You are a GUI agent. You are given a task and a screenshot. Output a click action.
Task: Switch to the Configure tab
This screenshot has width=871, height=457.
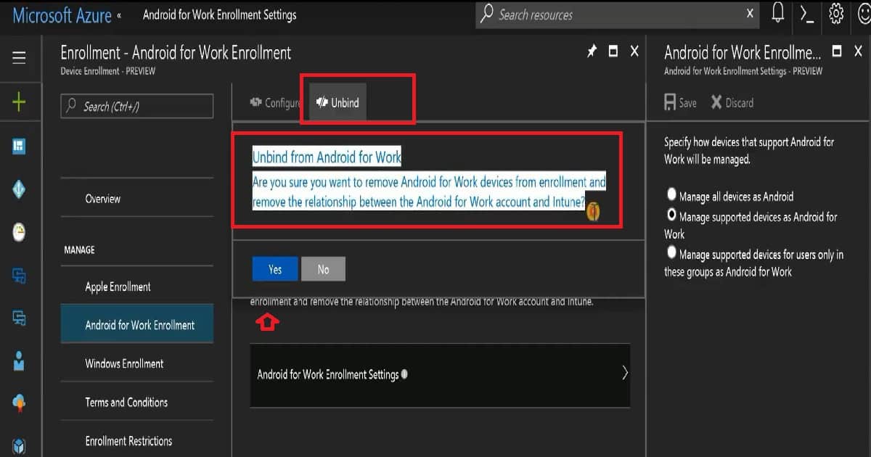pyautogui.click(x=275, y=103)
